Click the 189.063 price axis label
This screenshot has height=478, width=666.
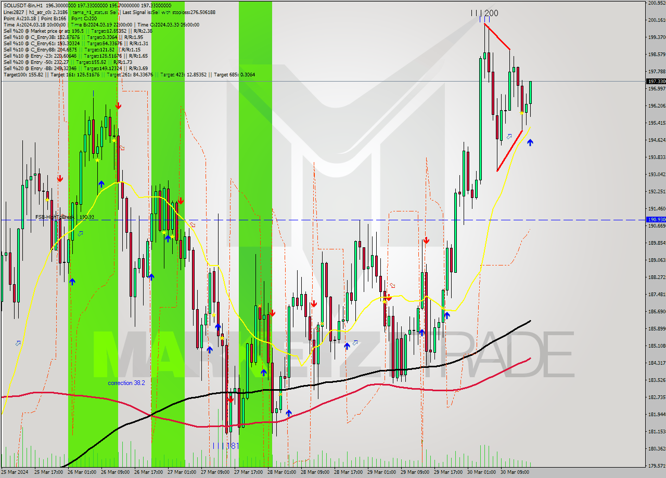pos(656,260)
